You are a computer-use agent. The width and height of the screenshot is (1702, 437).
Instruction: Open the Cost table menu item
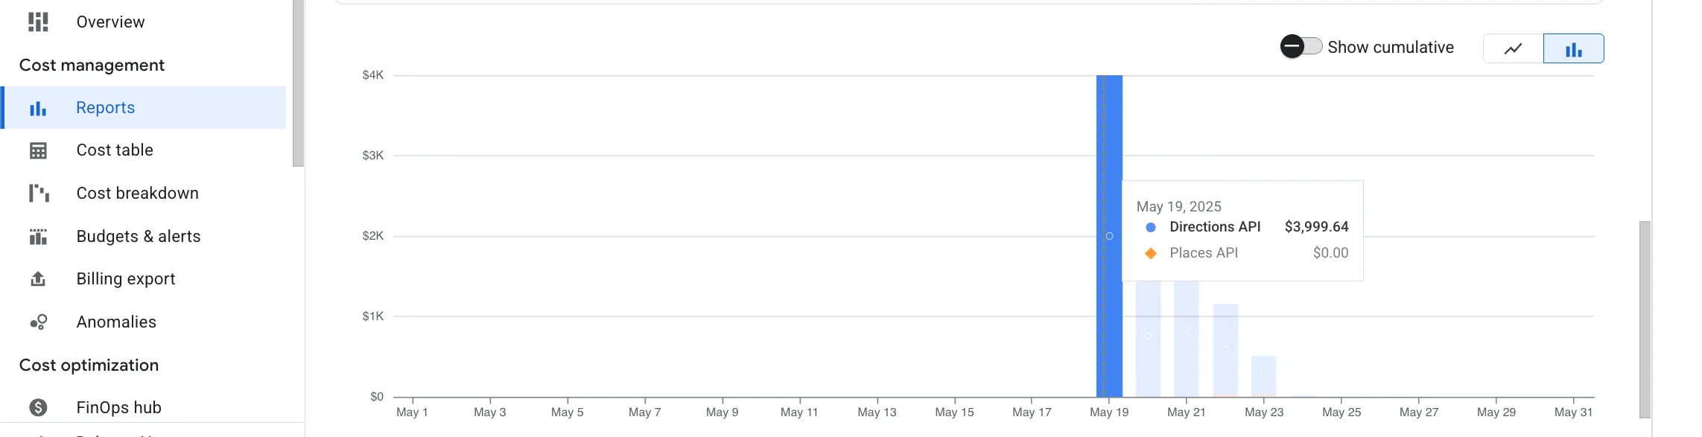115,150
